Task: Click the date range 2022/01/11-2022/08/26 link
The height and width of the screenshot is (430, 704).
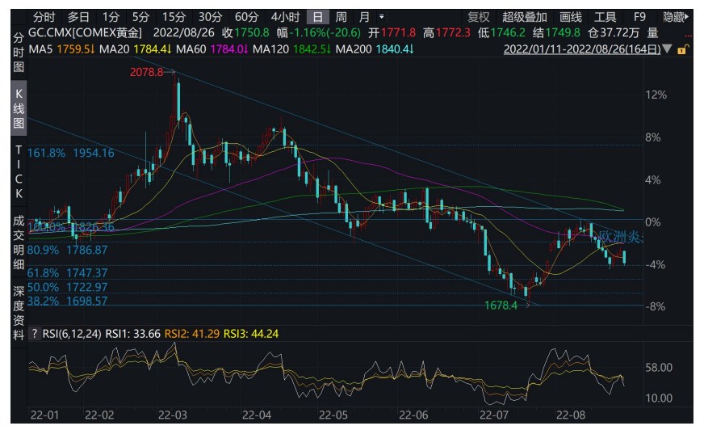Action: pyautogui.click(x=582, y=49)
